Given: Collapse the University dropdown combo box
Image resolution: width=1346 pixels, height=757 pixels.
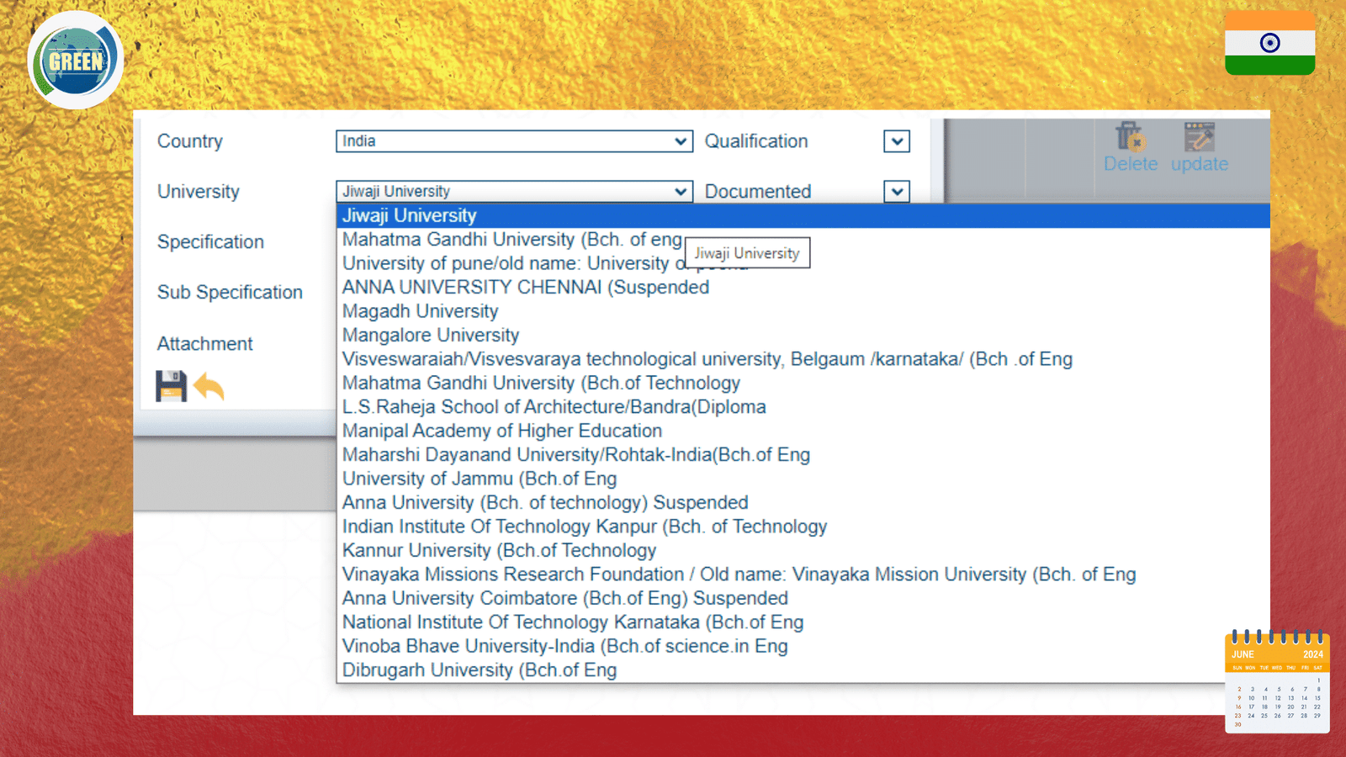Looking at the screenshot, I should pyautogui.click(x=513, y=192).
